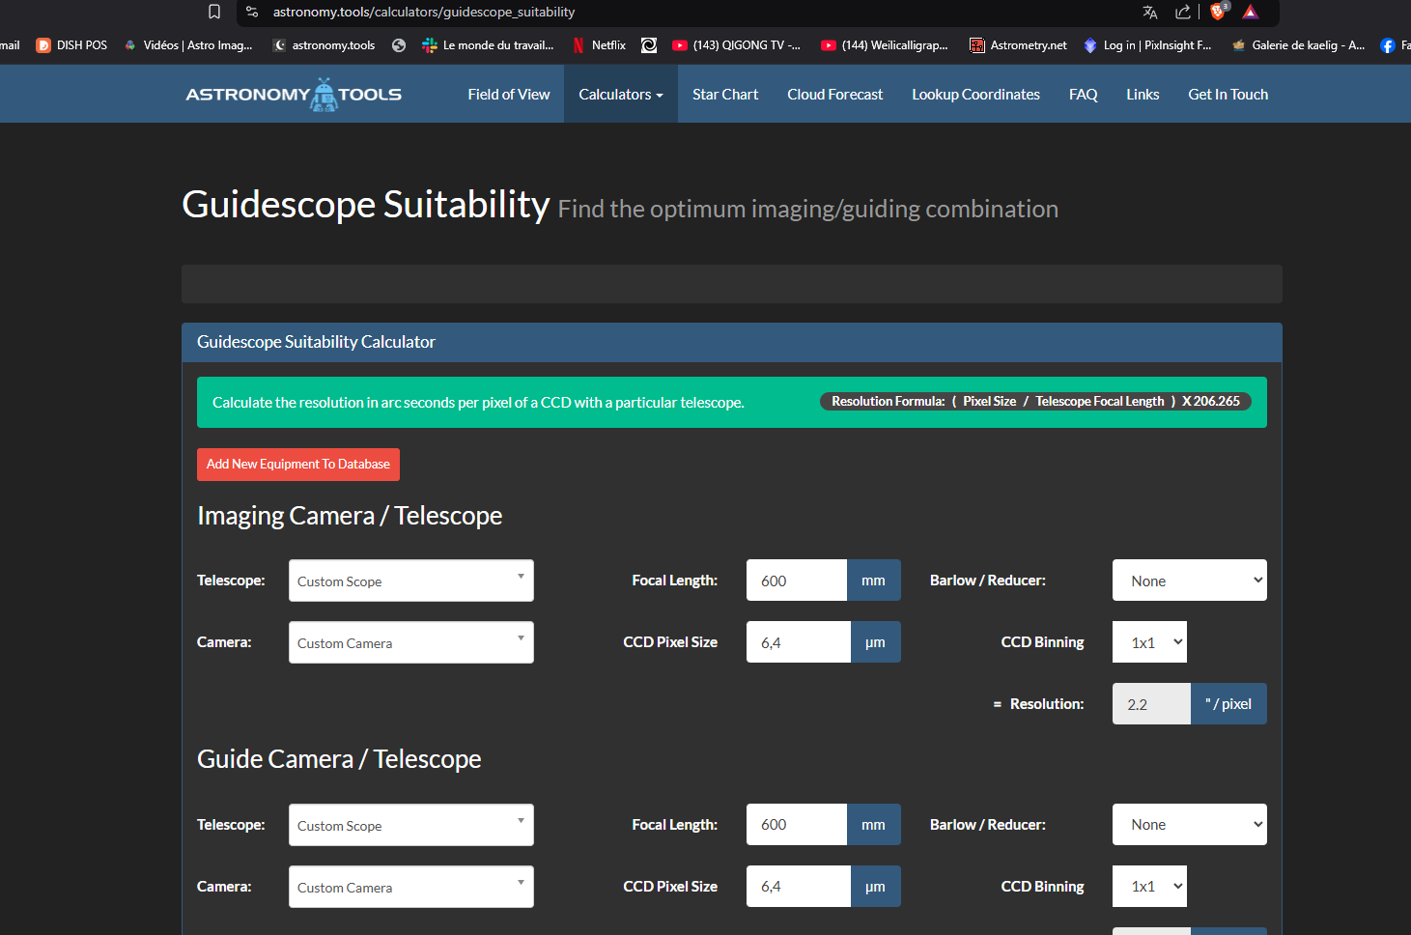Viewport: 1411px width, 935px height.
Task: Click the mm unit beside imaging Focal Length
Action: click(x=874, y=581)
